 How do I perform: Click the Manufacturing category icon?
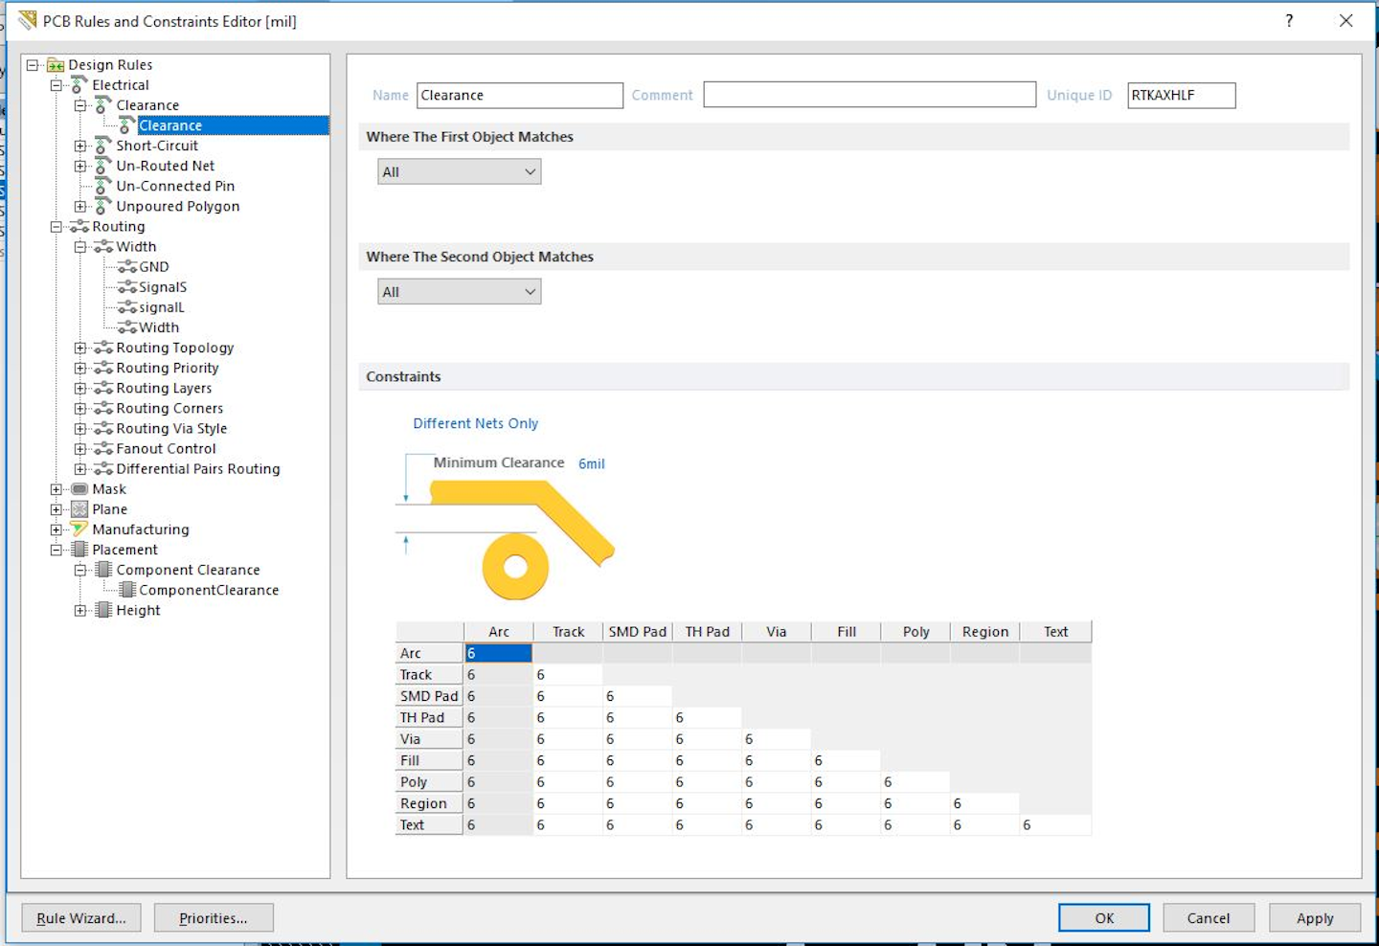79,529
